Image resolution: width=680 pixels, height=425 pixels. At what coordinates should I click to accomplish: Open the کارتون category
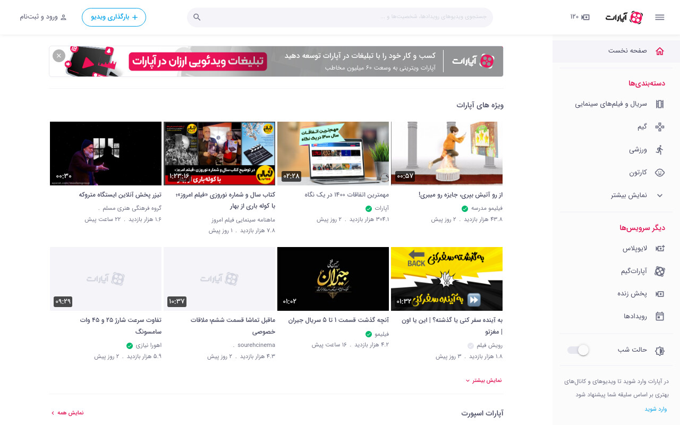click(616, 173)
